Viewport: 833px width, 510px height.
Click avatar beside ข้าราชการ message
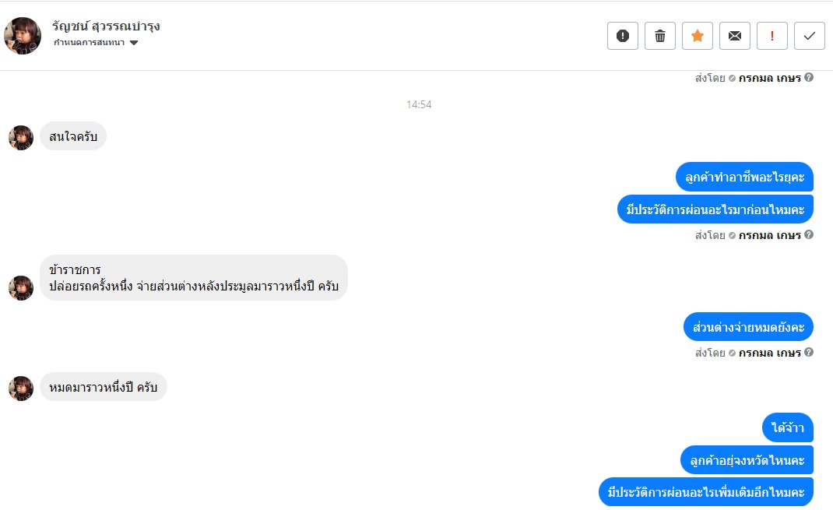(21, 288)
